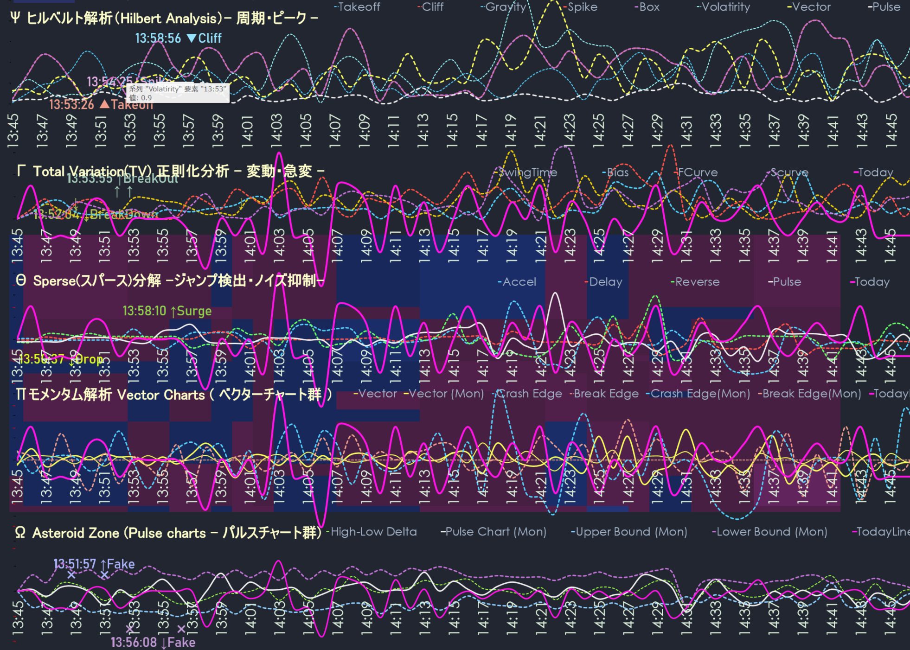The image size is (910, 650).
Task: Click the Ψ symbol of Hilbert Analysis title
Action: [15, 18]
